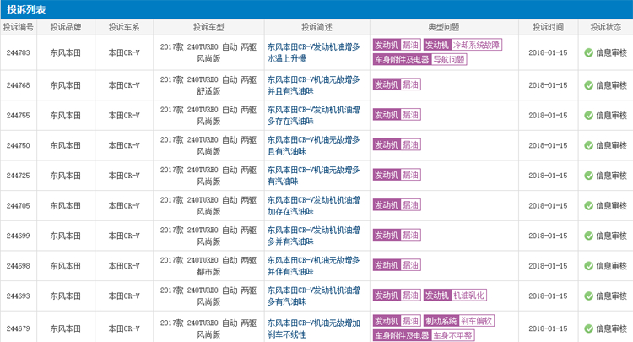
Task: Click green check icon in row 244693
Action: coord(588,296)
